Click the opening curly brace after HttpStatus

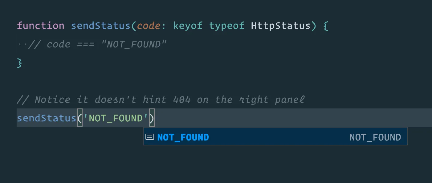326,26
